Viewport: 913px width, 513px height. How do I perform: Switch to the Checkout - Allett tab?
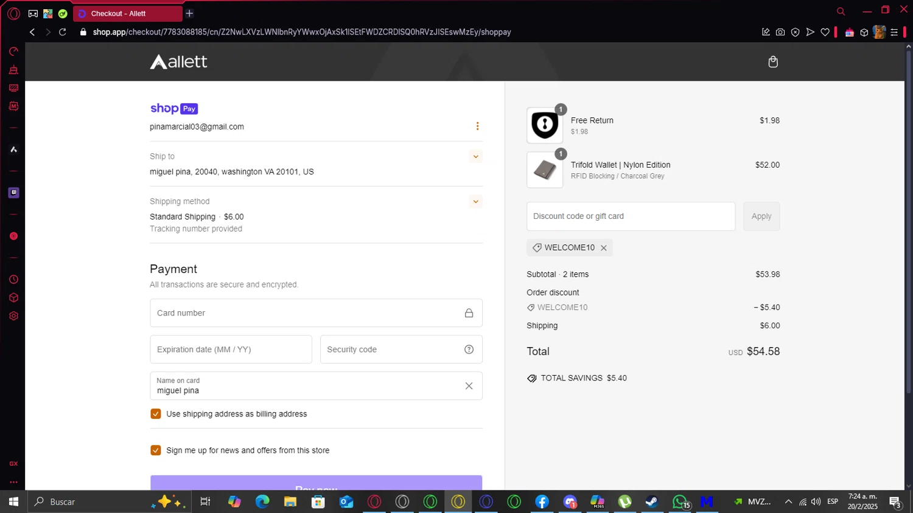pyautogui.click(x=128, y=13)
